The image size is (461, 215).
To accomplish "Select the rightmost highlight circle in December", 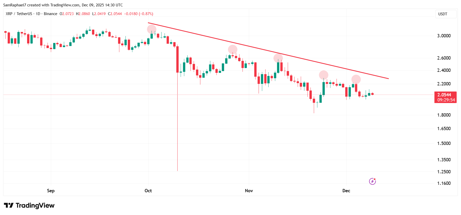I will coord(356,80).
